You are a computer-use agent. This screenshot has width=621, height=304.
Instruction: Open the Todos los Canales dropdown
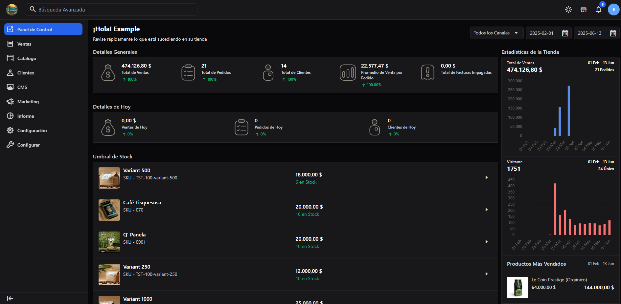(496, 33)
